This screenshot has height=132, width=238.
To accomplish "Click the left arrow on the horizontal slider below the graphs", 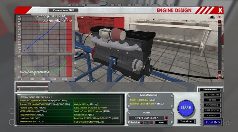I will pos(18,89).
